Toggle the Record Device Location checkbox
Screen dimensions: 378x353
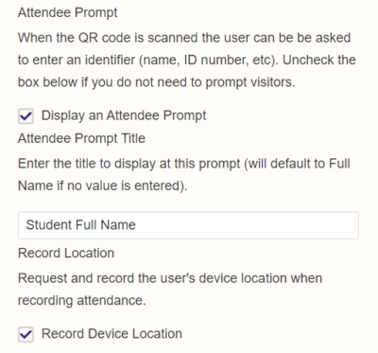[26, 334]
